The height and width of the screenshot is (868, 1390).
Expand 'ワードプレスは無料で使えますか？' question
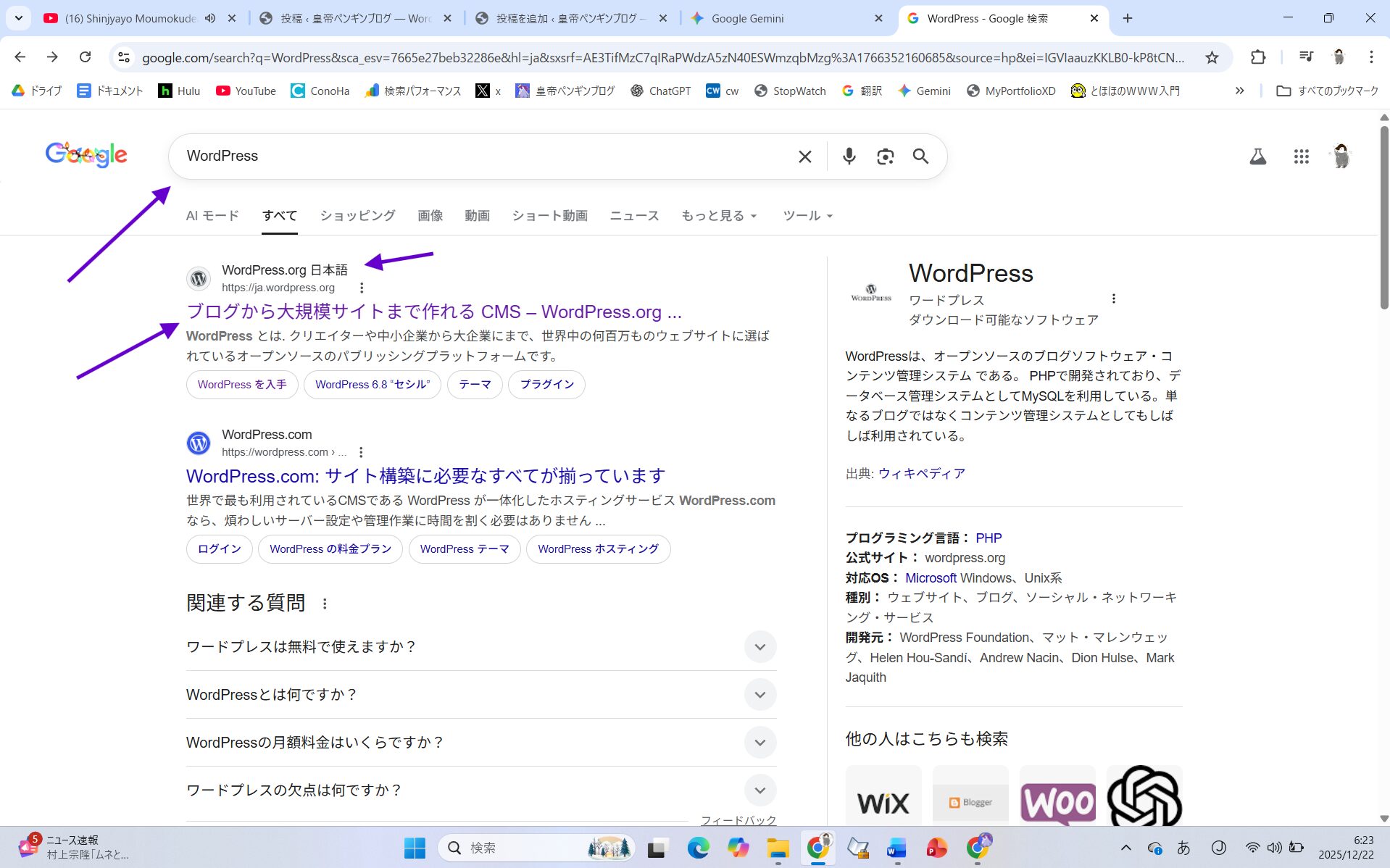tap(759, 647)
